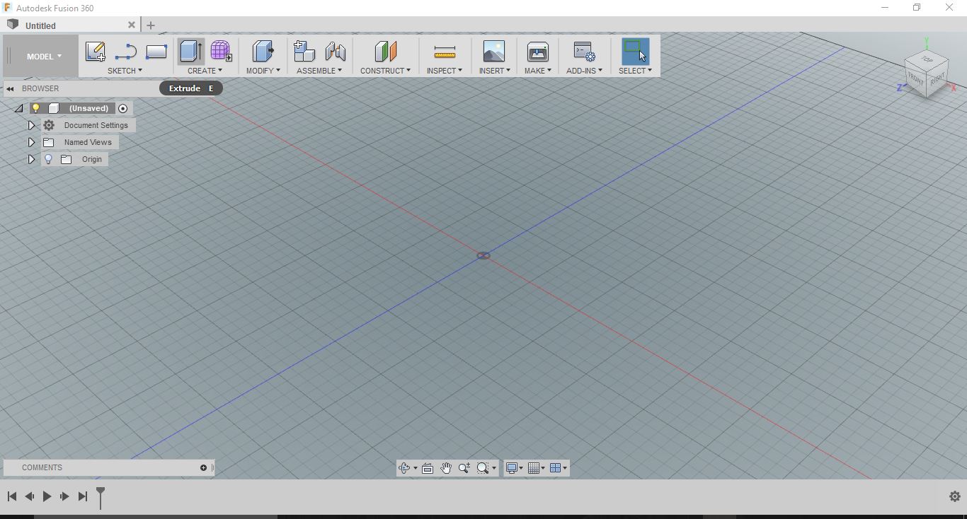
Task: Toggle Origin folder visibility lightbulb
Action: 48,159
